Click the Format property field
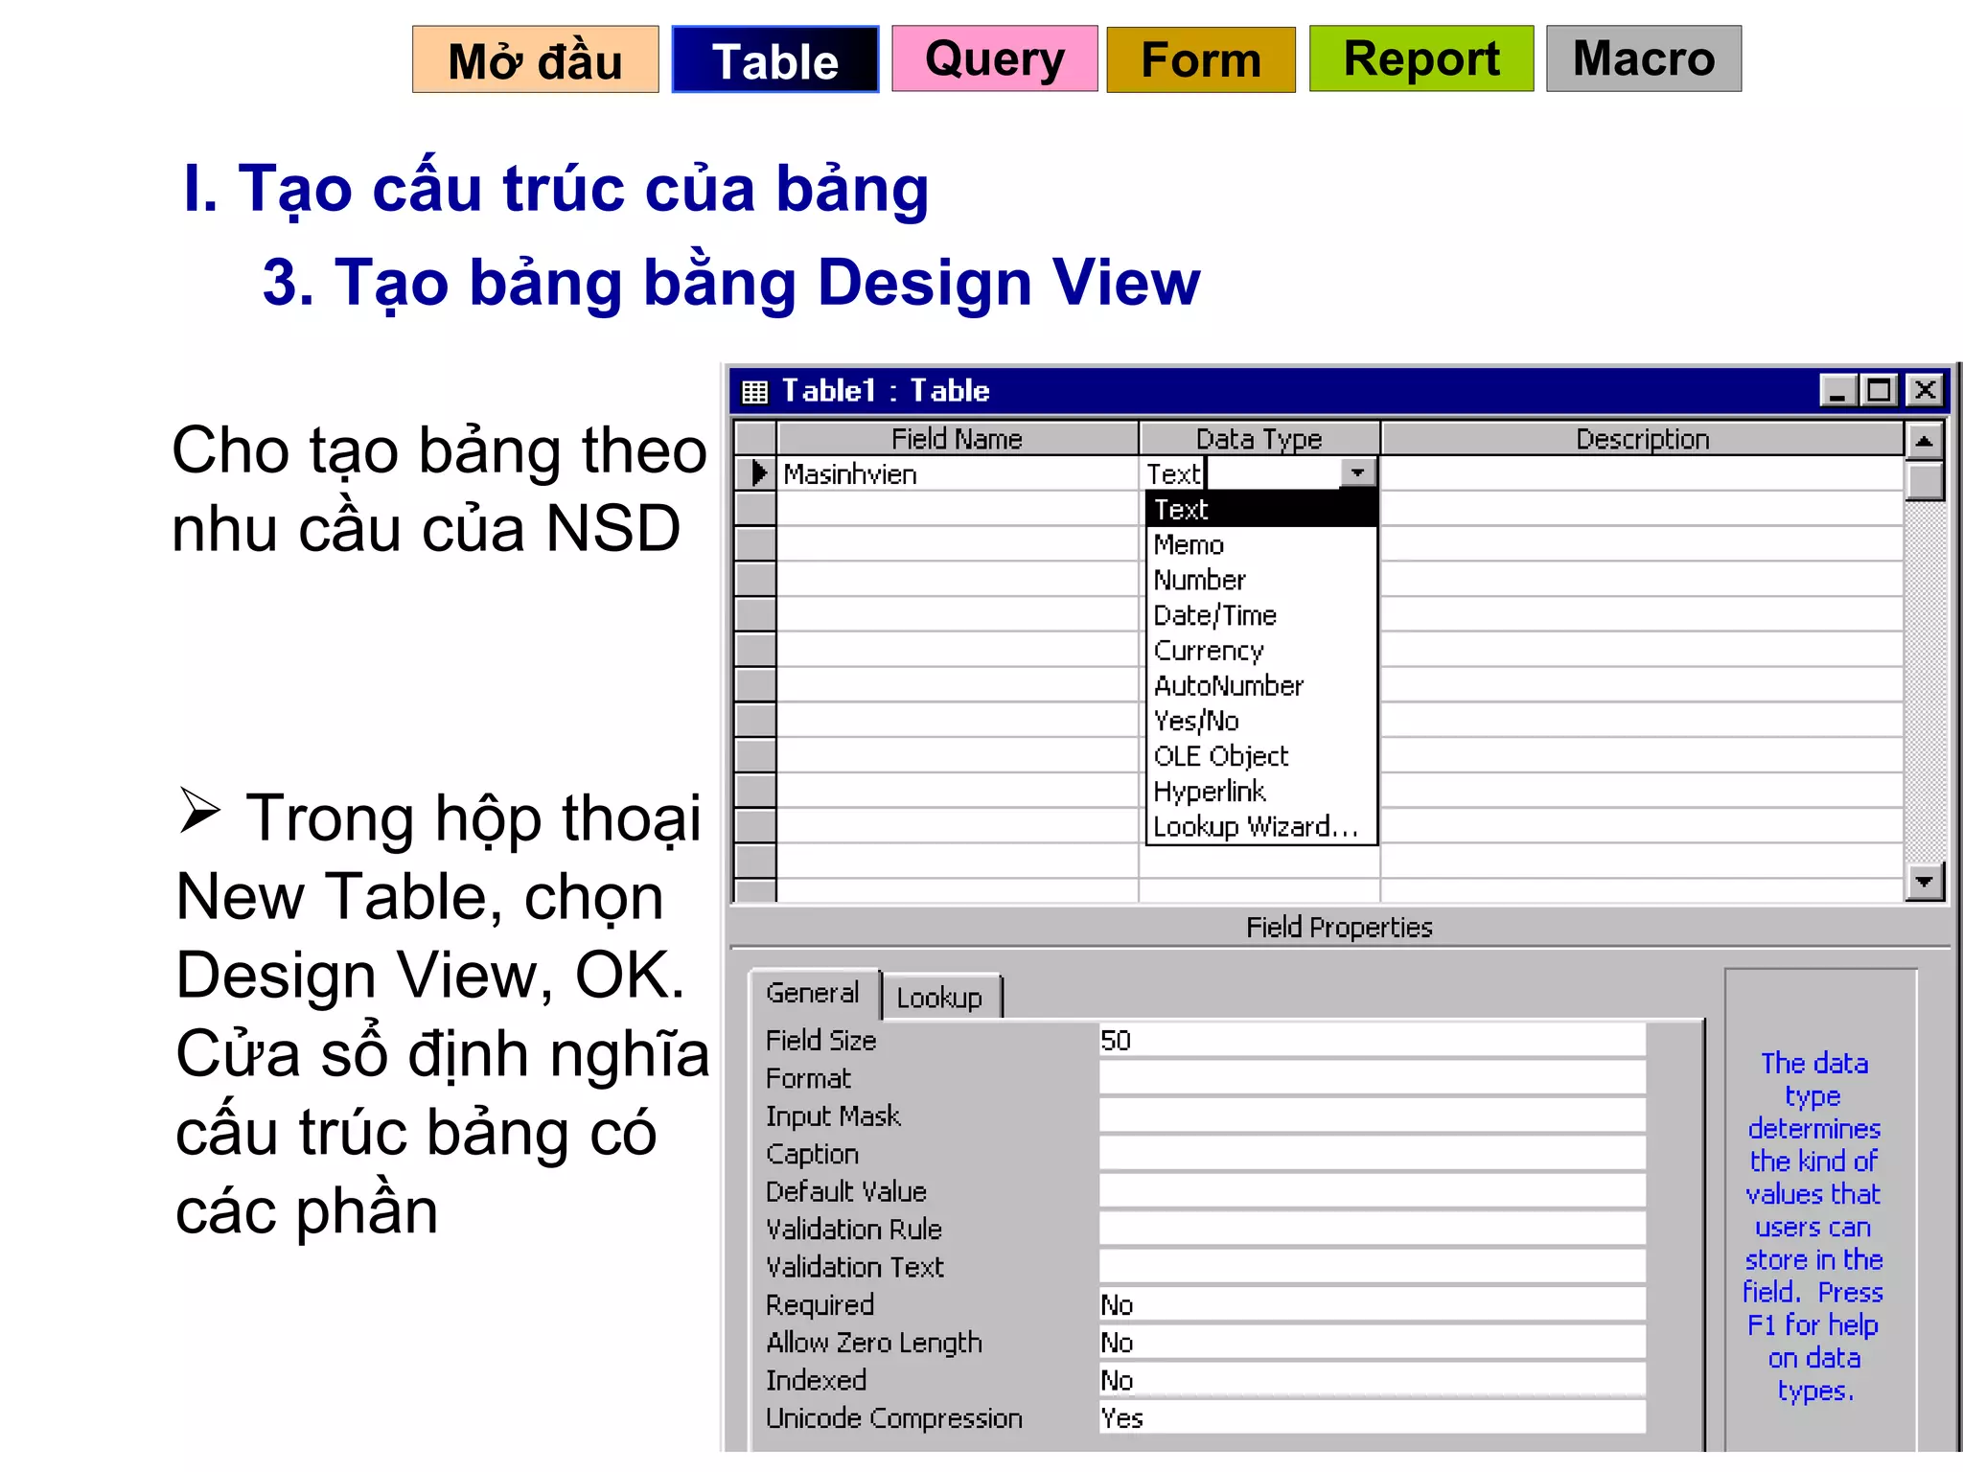1963x1472 pixels. click(1372, 1078)
